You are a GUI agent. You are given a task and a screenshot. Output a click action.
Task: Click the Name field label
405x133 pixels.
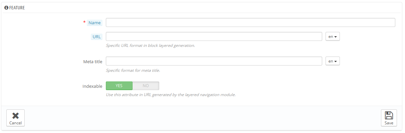coord(94,23)
